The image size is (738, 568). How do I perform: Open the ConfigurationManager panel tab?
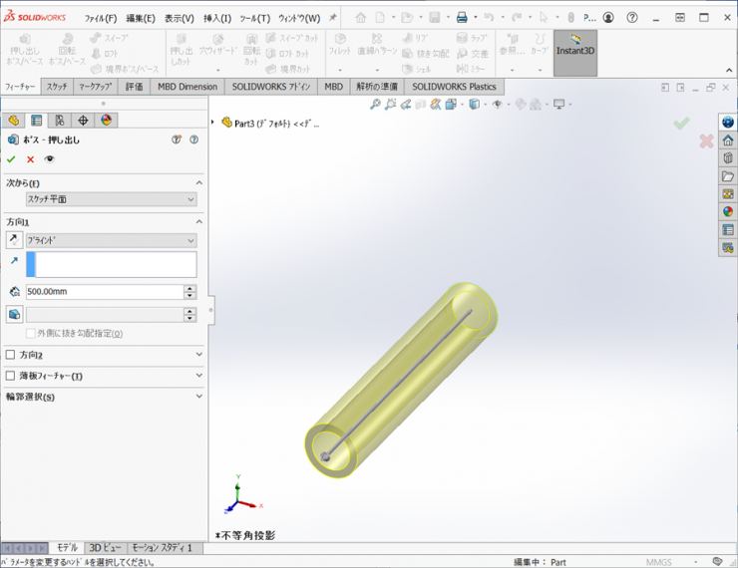60,121
